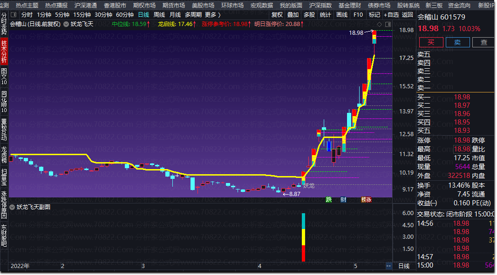Click the 查 button
This screenshot has height=275, width=497.
click(x=483, y=42)
